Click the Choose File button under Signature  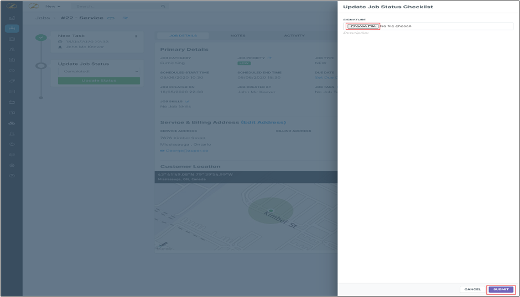(x=363, y=26)
